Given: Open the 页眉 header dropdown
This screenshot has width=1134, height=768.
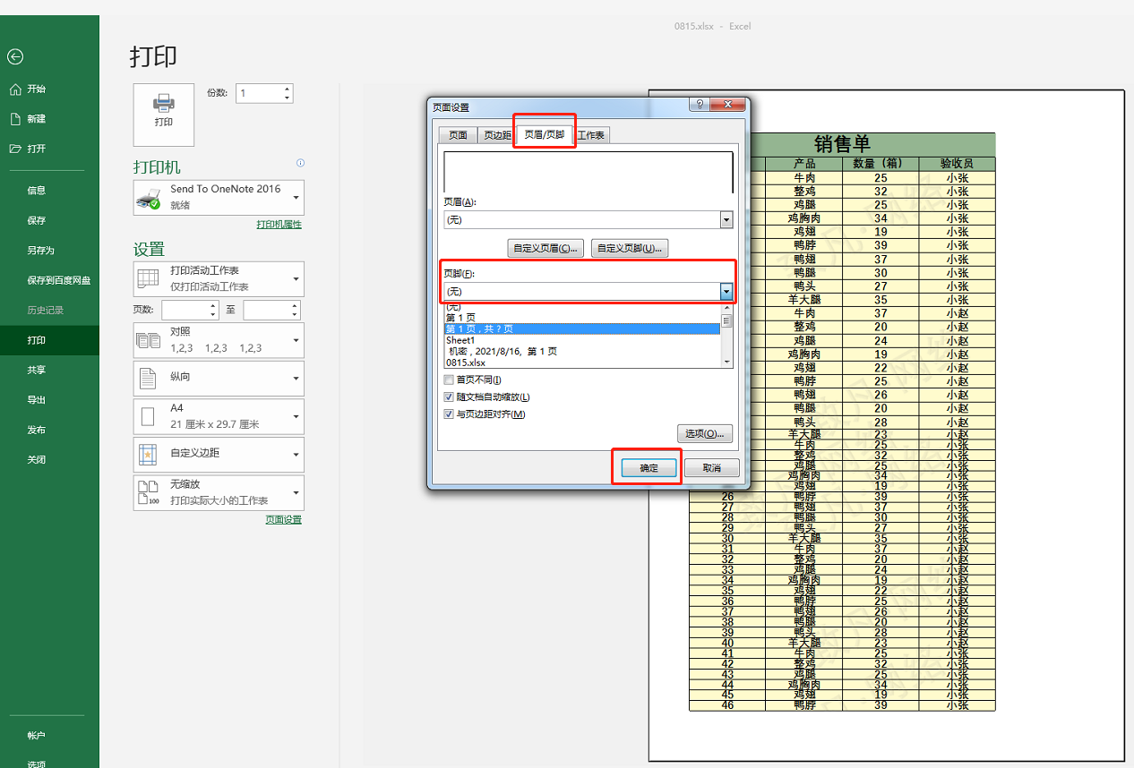Looking at the screenshot, I should point(726,219).
